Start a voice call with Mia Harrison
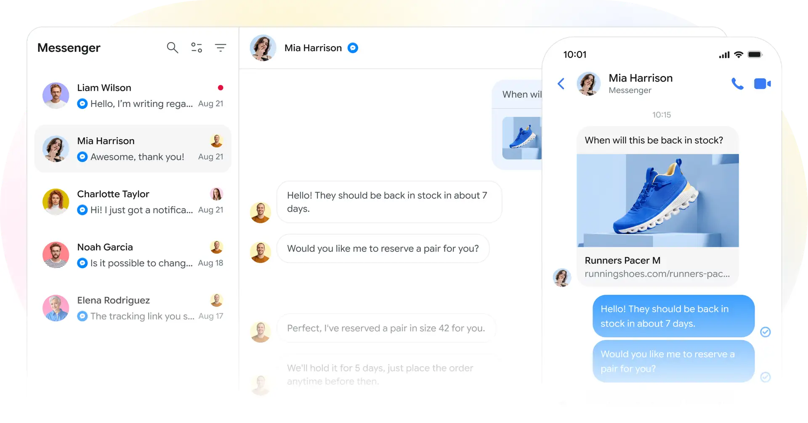Image resolution: width=808 pixels, height=423 pixels. pyautogui.click(x=737, y=84)
